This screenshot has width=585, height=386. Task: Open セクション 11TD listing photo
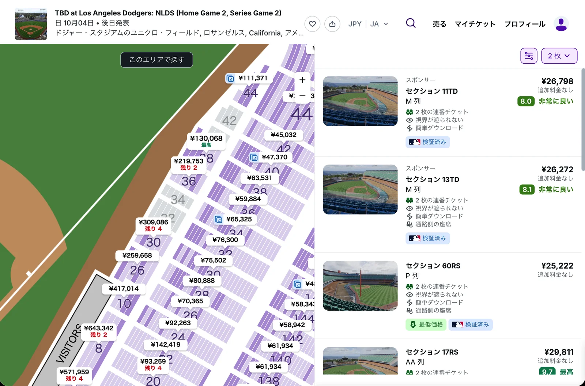360,101
